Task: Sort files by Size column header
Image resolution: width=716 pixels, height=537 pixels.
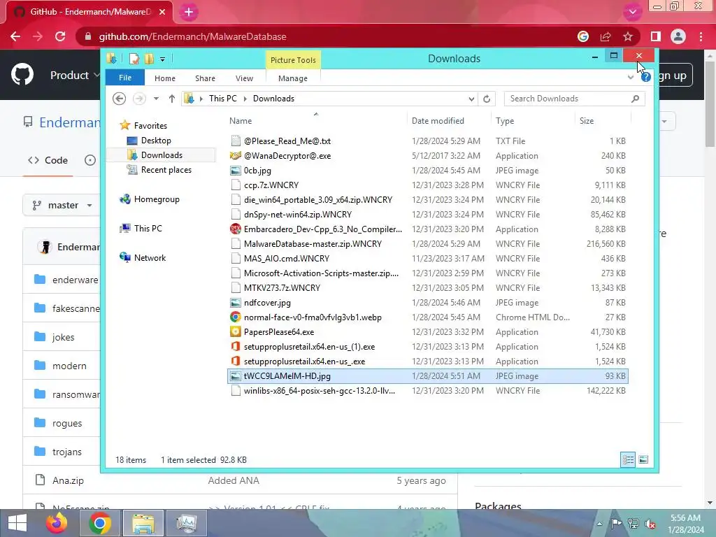Action: point(587,120)
